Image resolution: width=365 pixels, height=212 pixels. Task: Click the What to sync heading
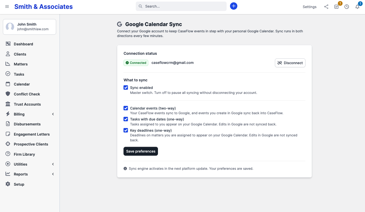(136, 80)
